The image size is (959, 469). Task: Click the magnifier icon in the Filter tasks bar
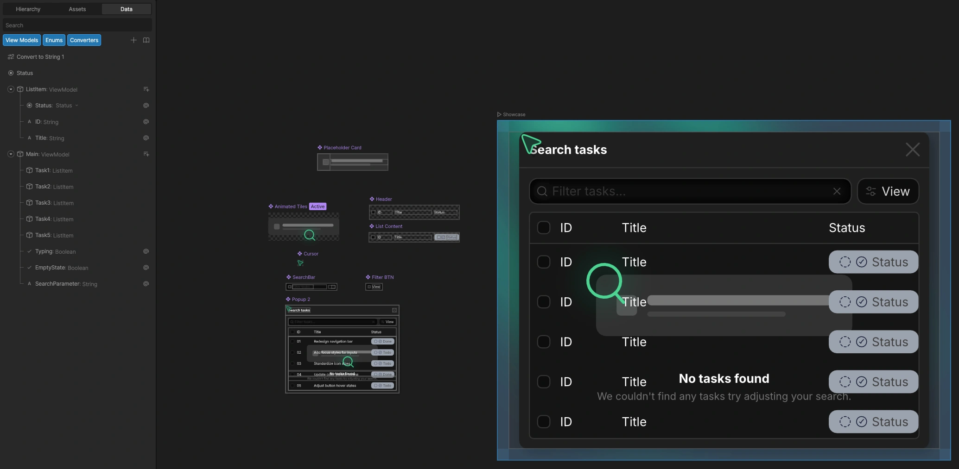[x=542, y=191]
